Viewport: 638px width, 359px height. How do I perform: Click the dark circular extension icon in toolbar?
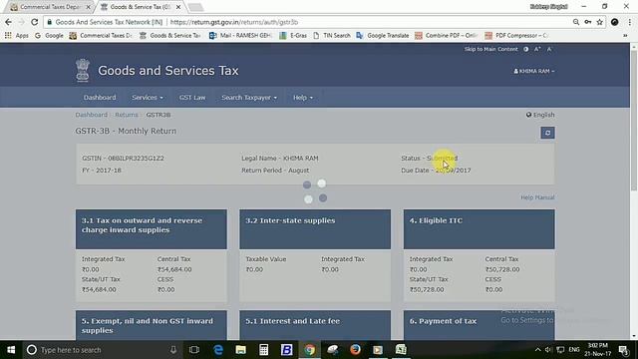point(614,22)
